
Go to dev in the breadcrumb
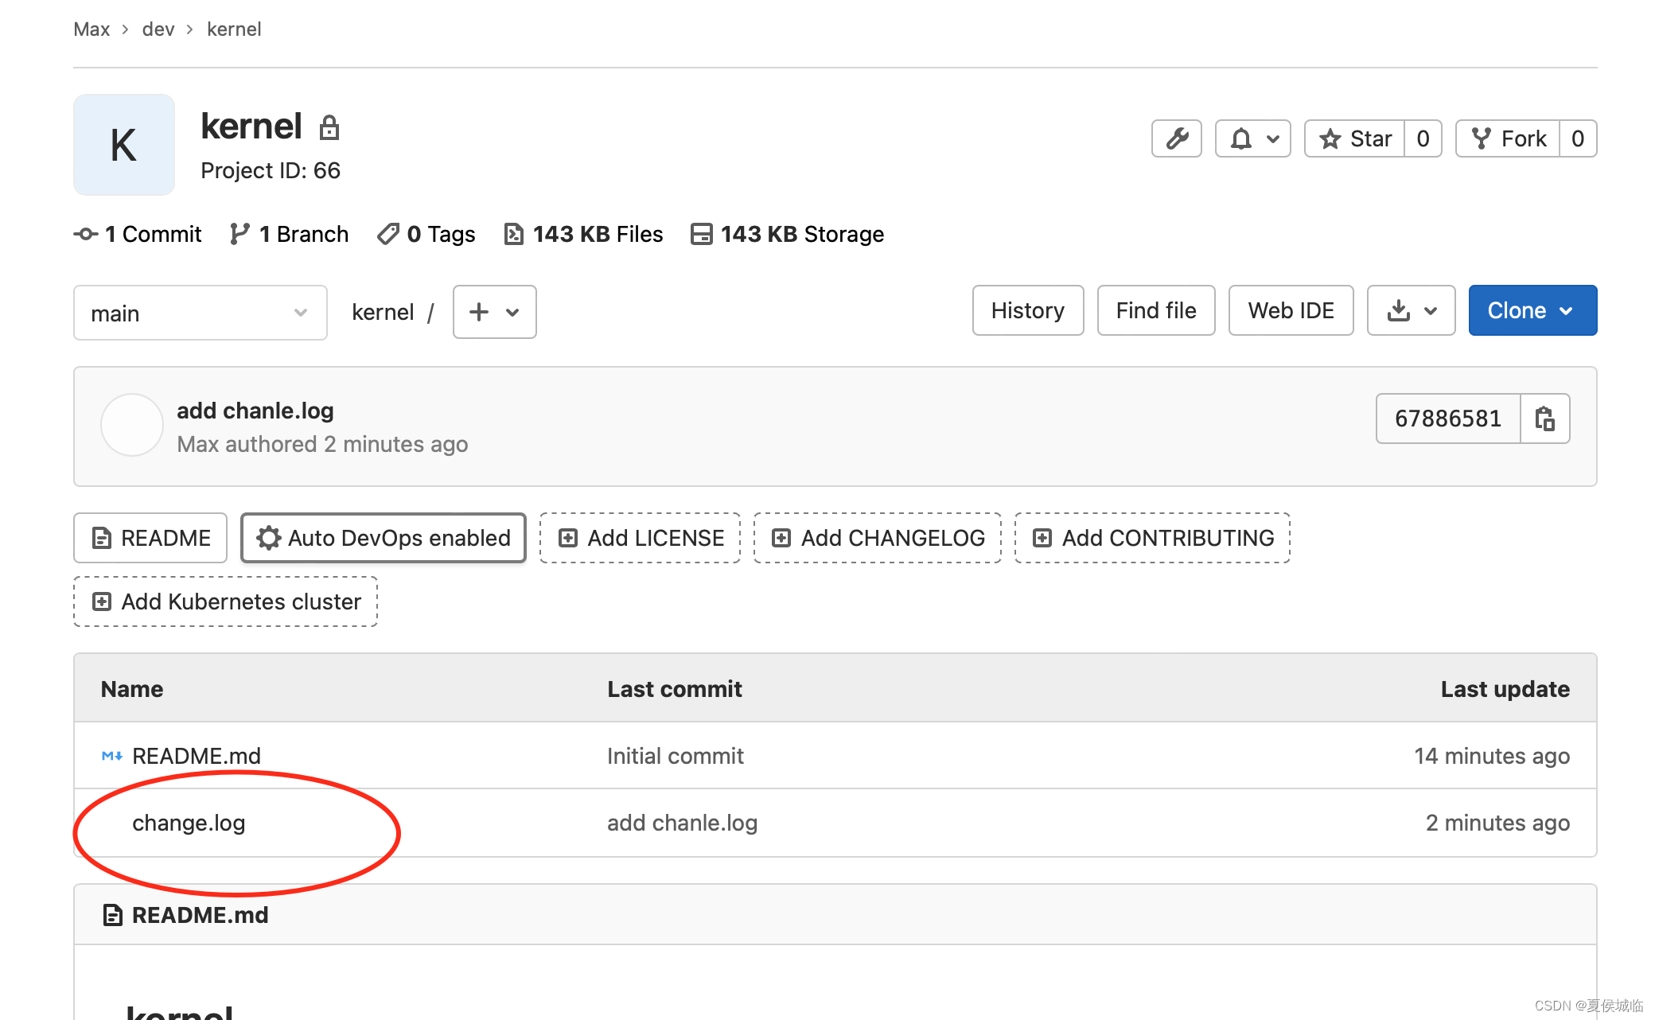pyautogui.click(x=158, y=29)
